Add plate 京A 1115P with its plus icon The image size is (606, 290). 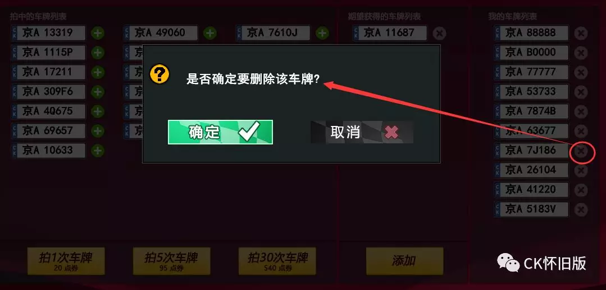point(98,53)
